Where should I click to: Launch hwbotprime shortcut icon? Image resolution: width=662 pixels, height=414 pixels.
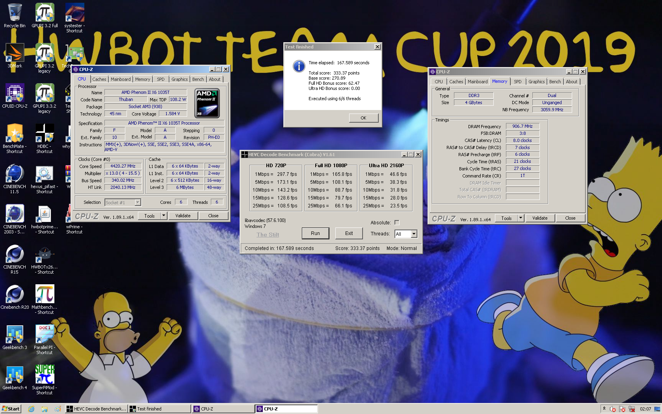click(x=45, y=219)
